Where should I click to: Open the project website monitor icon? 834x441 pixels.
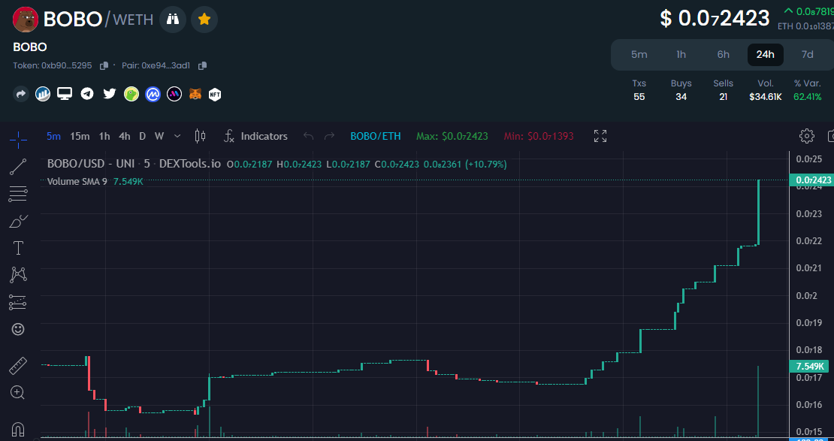pyautogui.click(x=65, y=94)
